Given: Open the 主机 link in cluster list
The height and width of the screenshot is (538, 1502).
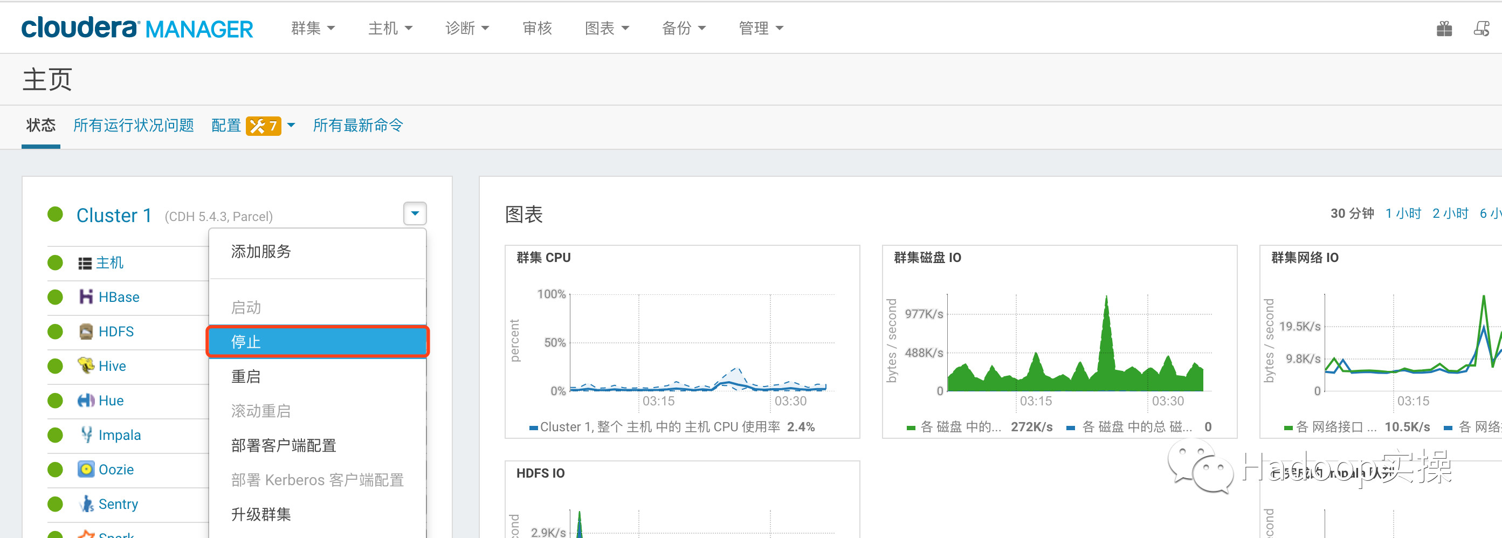Looking at the screenshot, I should click(109, 263).
